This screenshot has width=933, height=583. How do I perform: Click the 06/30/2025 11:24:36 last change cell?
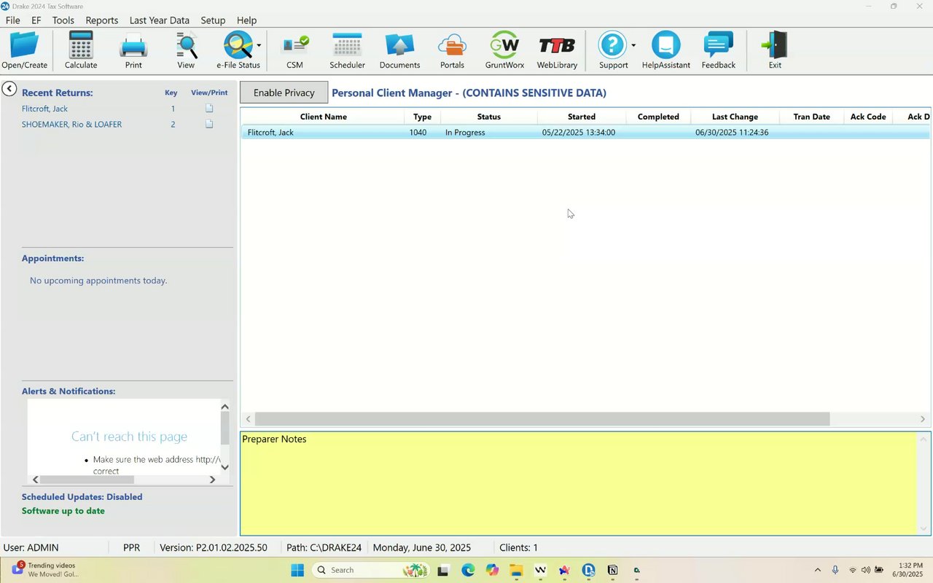click(732, 133)
